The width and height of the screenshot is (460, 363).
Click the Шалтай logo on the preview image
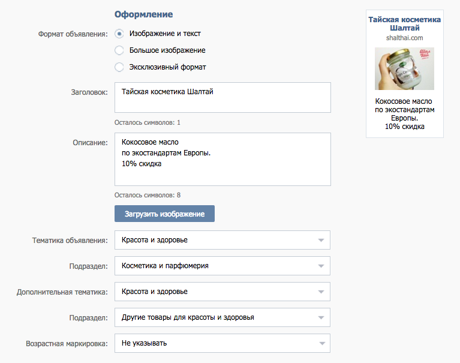click(425, 54)
